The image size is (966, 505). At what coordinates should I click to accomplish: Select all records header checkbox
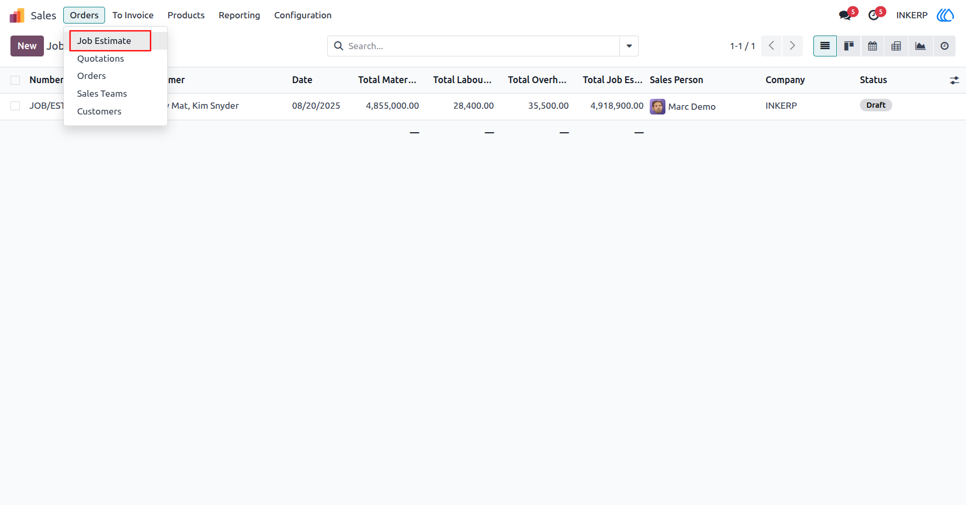15,80
